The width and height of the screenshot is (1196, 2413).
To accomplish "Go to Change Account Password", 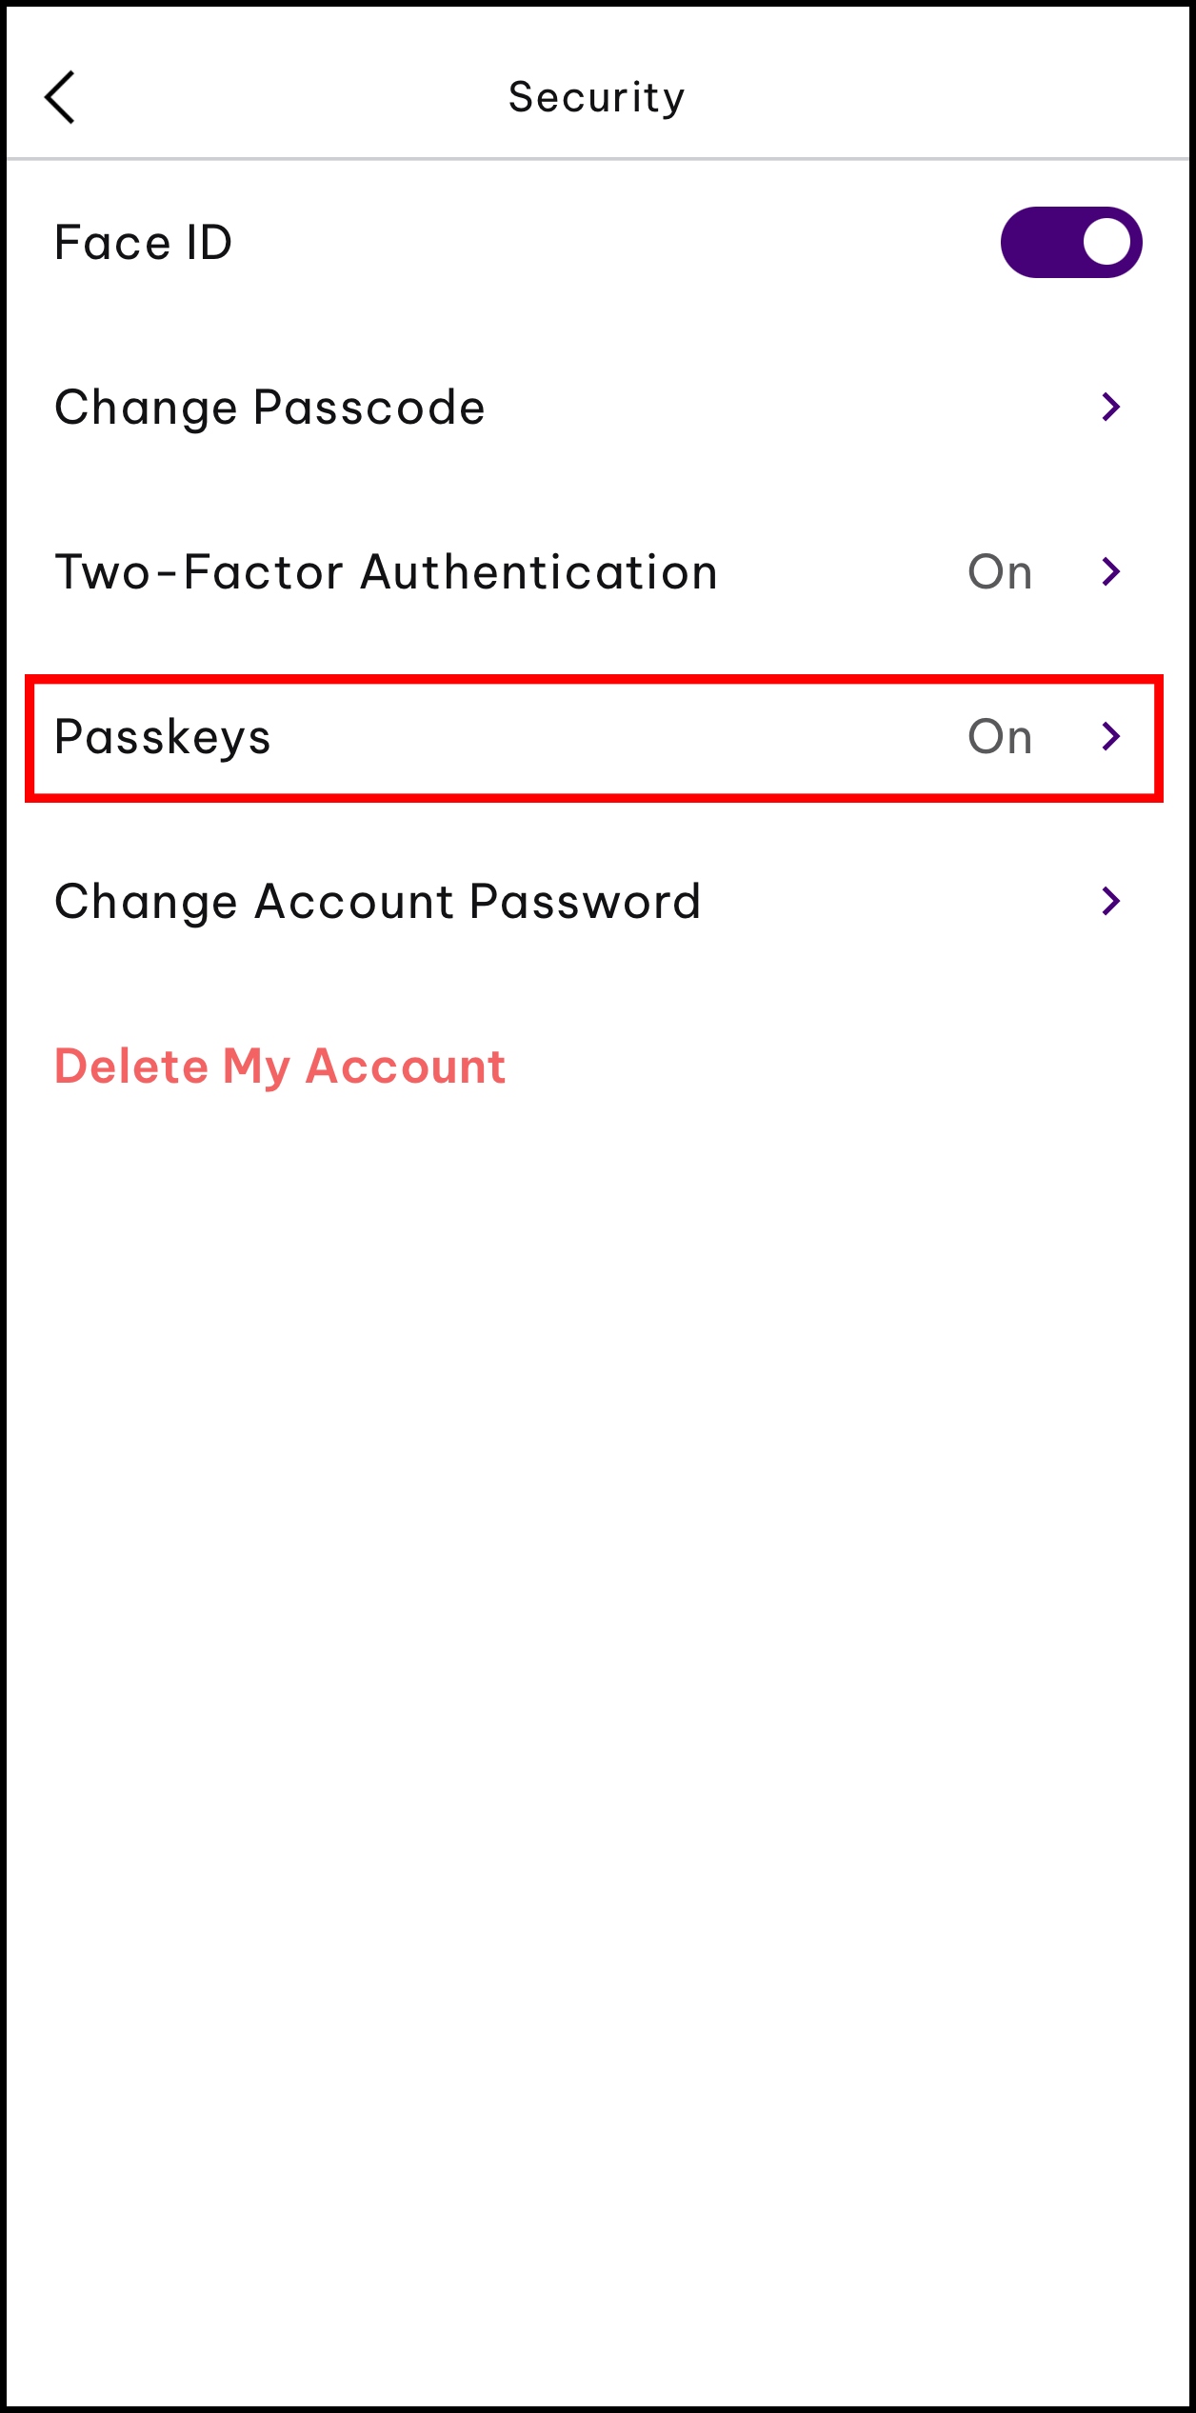I will tap(377, 902).
